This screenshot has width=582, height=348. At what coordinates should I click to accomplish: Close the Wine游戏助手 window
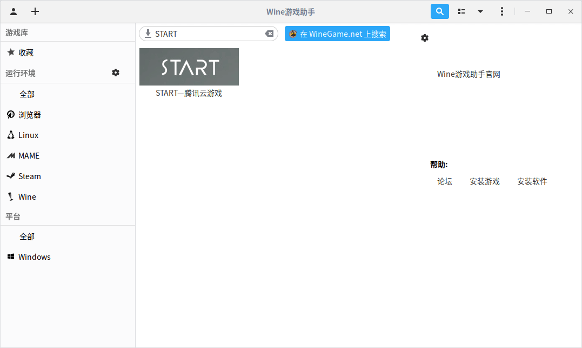pos(571,11)
